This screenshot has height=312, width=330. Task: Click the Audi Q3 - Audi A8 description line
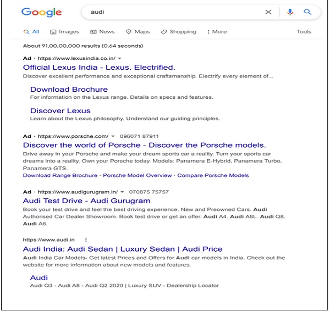[124, 286]
